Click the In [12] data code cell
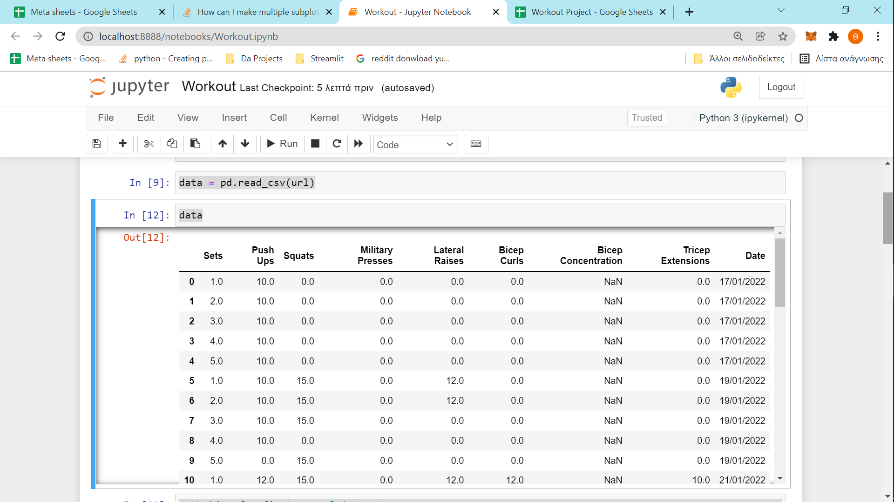The height and width of the screenshot is (502, 894). coord(480,215)
